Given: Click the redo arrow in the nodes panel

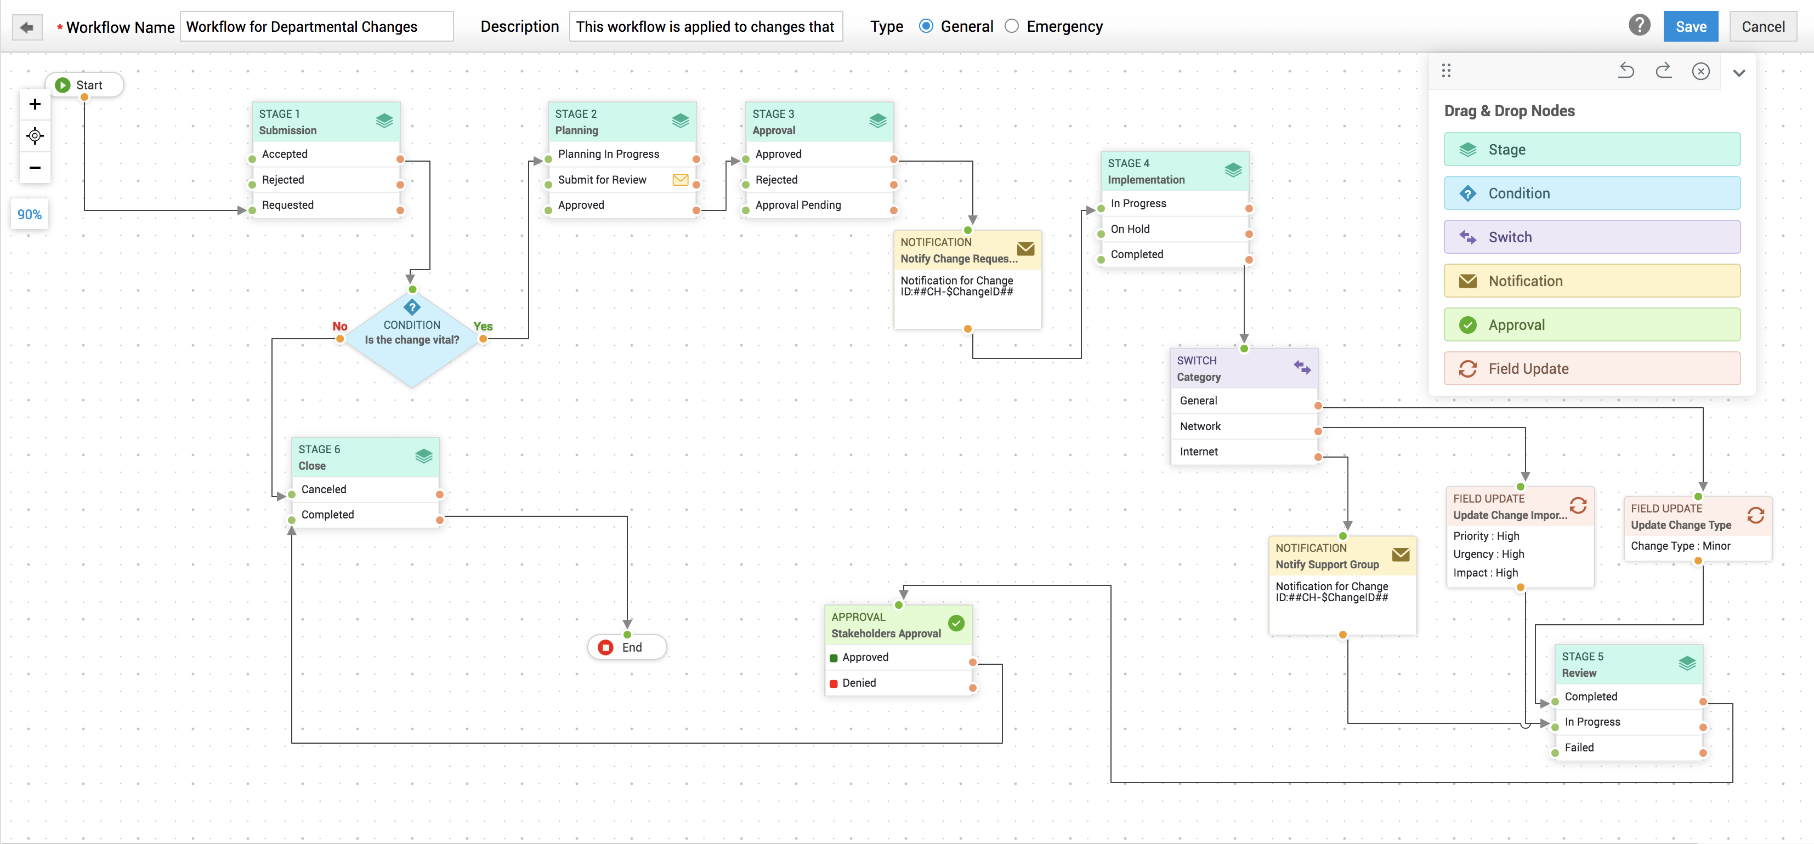Looking at the screenshot, I should coord(1664,70).
